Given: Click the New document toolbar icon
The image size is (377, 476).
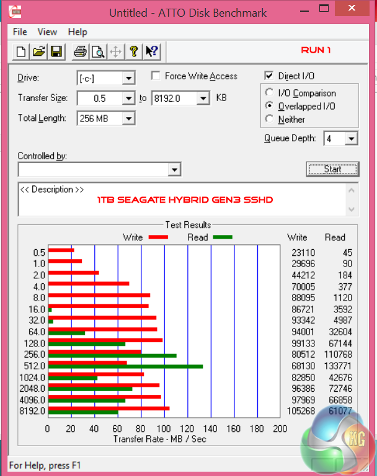Looking at the screenshot, I should [x=20, y=51].
